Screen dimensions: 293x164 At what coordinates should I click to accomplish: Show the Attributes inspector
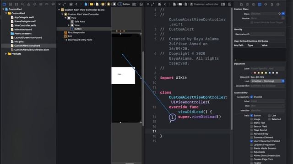pyautogui.click(x=266, y=4)
